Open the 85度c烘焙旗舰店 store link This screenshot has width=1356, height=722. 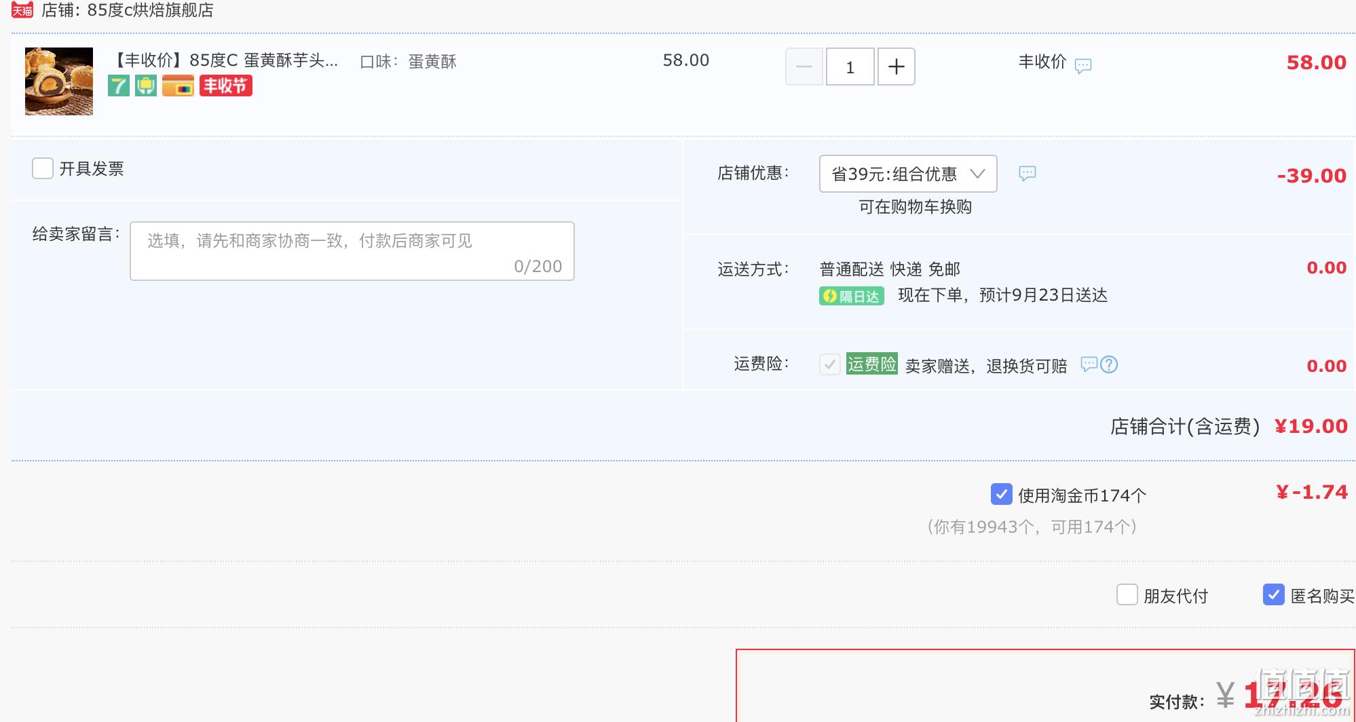pyautogui.click(x=150, y=10)
